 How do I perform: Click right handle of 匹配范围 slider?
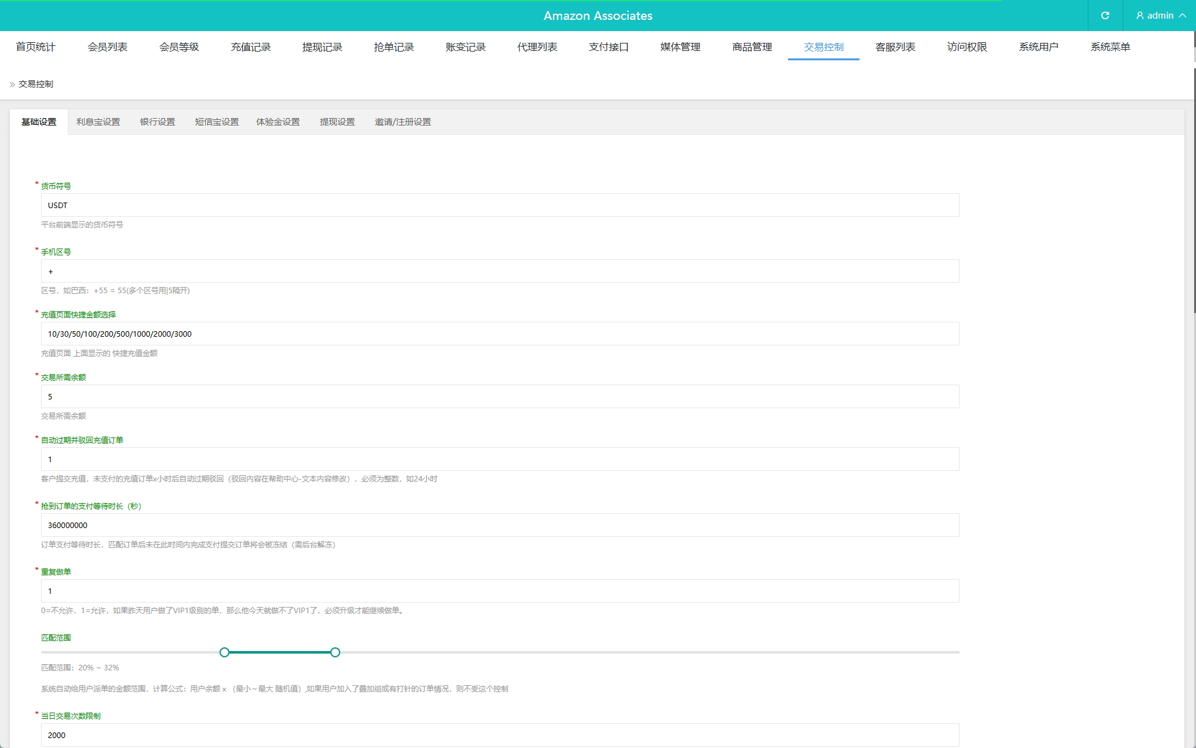335,652
